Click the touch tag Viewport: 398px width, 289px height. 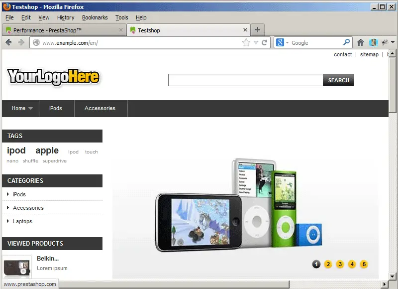[91, 152]
